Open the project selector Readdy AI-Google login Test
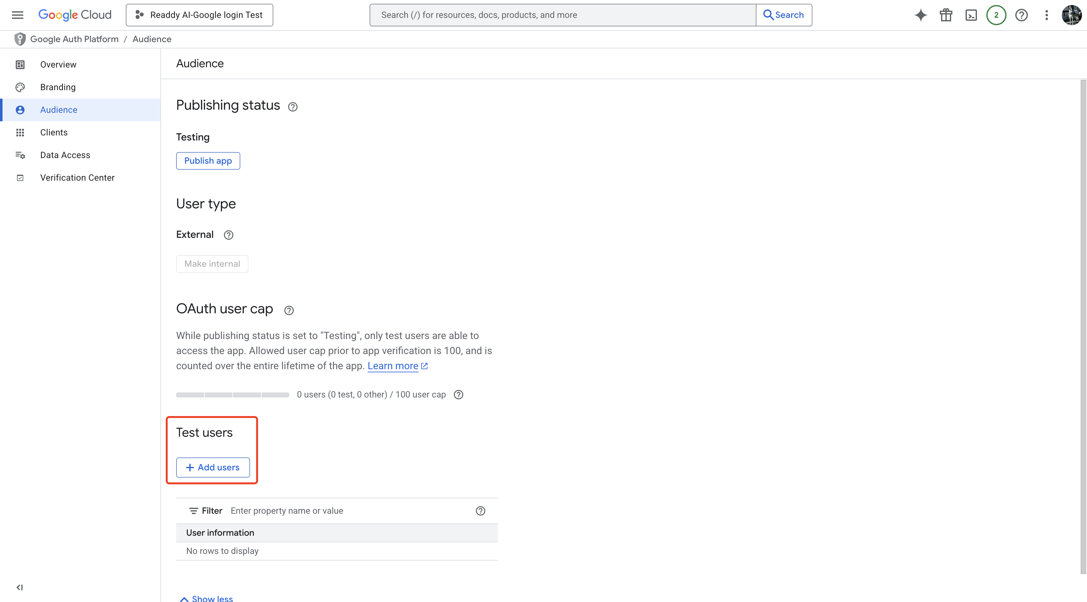The image size is (1087, 602). (199, 15)
